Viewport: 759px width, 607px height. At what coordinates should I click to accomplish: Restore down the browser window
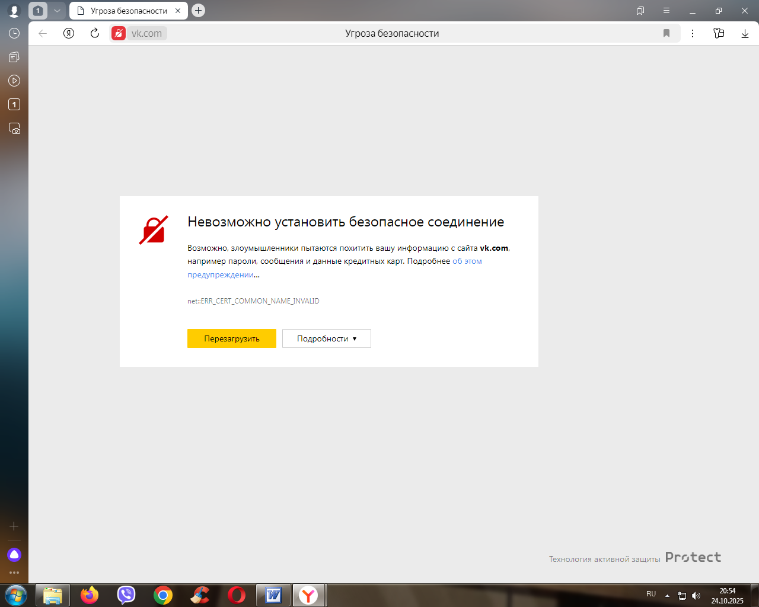point(719,11)
